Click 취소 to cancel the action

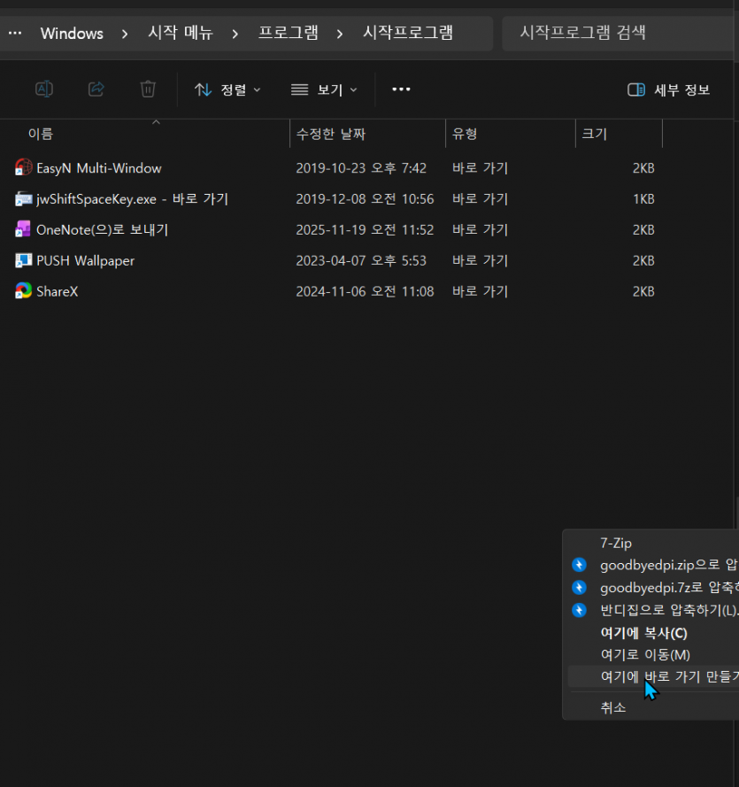[x=613, y=707]
